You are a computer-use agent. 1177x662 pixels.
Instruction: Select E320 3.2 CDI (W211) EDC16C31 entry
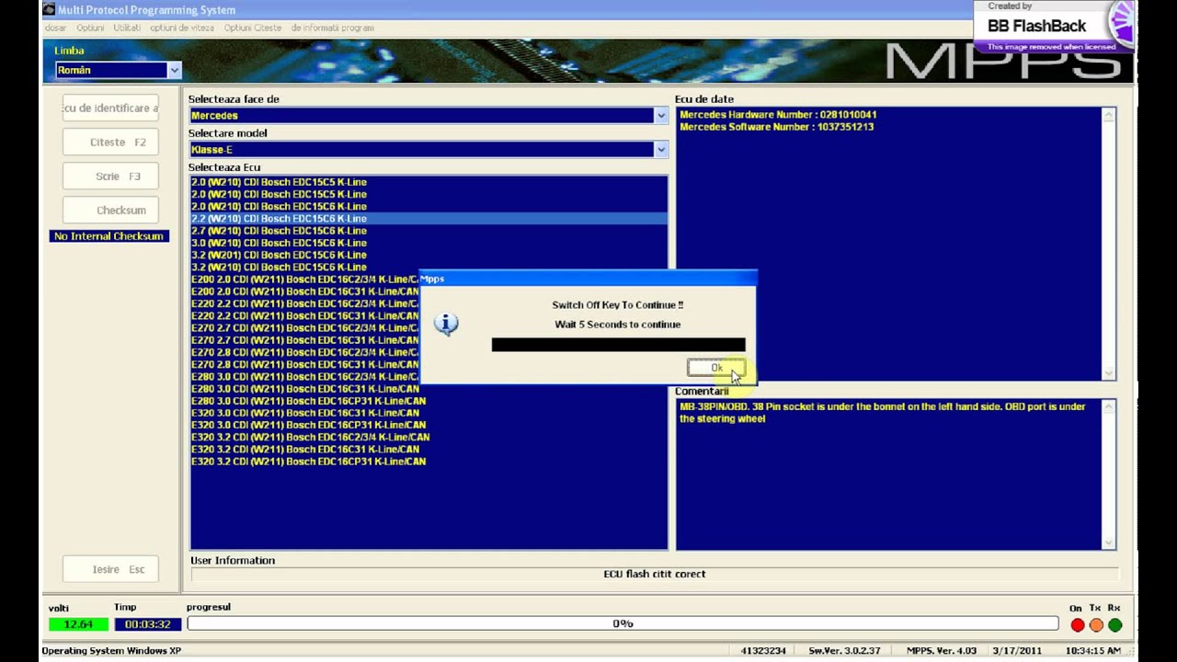pos(429,450)
